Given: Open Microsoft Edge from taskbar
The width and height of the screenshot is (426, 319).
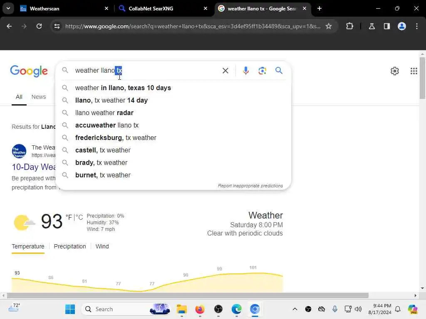Looking at the screenshot, I should pyautogui.click(x=237, y=309).
